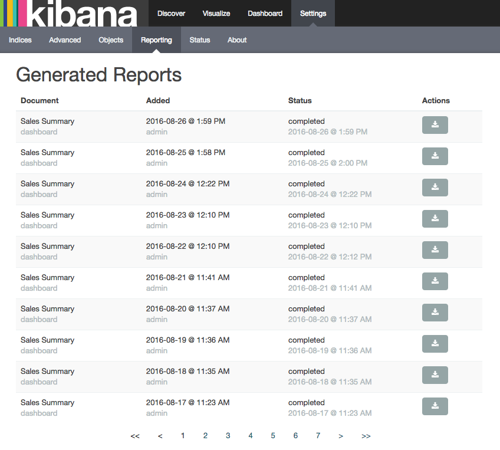Download the report added 2016-08-22
This screenshot has width=500, height=450.
point(435,250)
